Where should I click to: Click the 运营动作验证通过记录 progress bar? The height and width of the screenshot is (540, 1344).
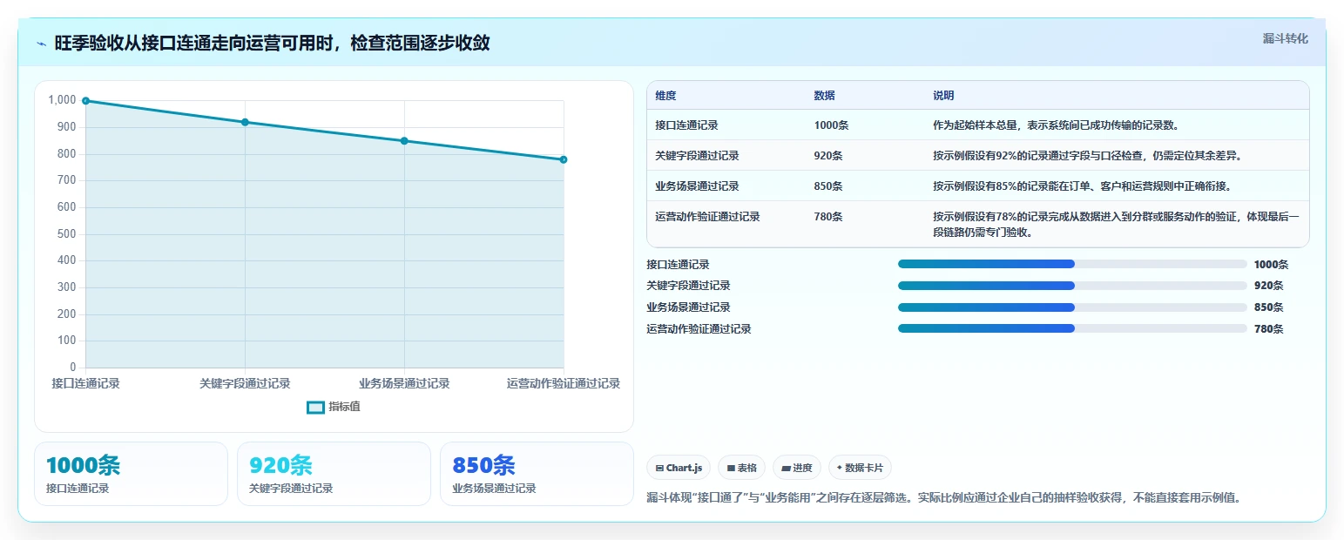coord(1072,328)
